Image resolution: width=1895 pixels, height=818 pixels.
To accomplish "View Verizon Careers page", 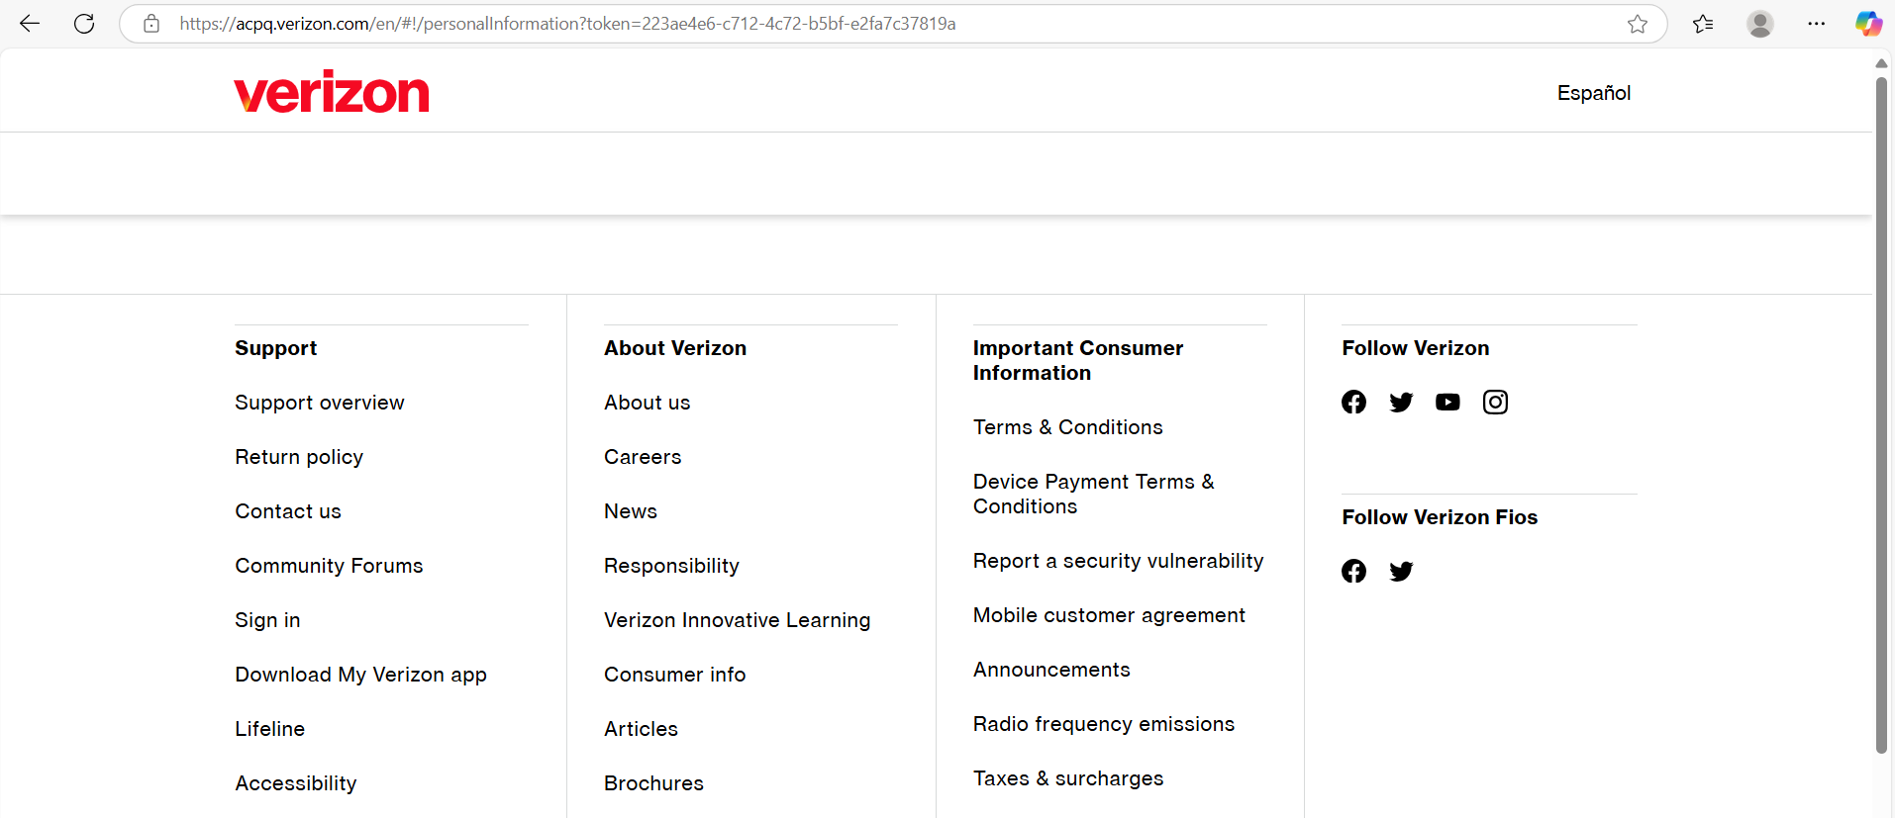I will point(643,457).
